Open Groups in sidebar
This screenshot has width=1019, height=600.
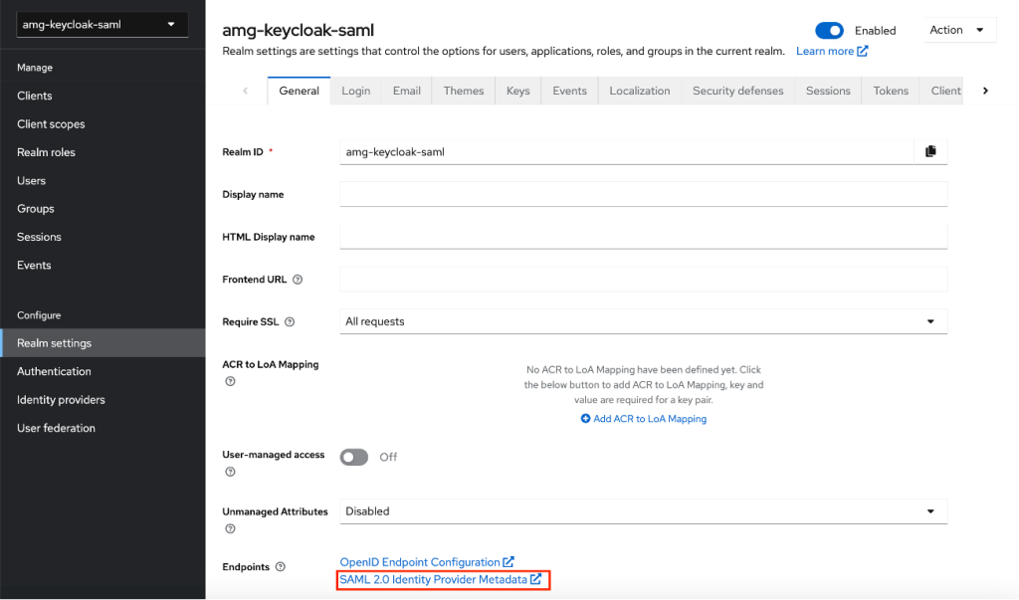[102, 209]
